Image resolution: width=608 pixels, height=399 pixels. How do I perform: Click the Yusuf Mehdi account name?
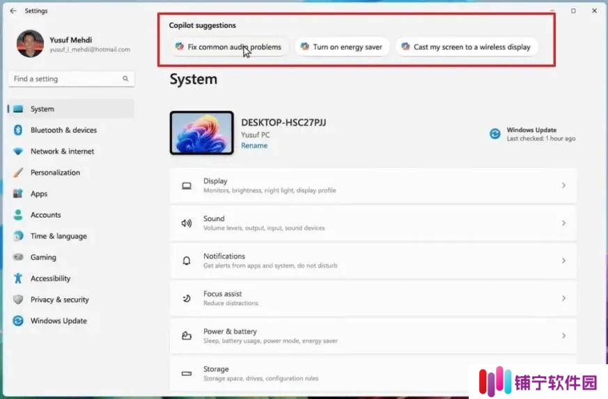coord(71,40)
